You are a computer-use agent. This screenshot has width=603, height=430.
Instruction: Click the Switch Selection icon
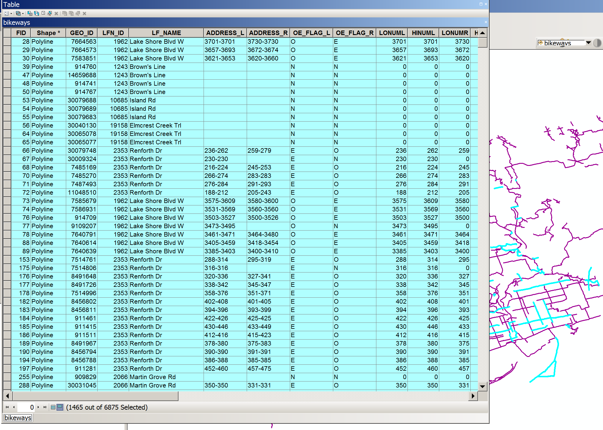(x=37, y=13)
